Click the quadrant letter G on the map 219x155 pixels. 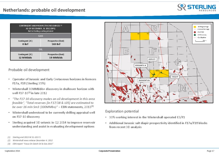tap(178, 62)
